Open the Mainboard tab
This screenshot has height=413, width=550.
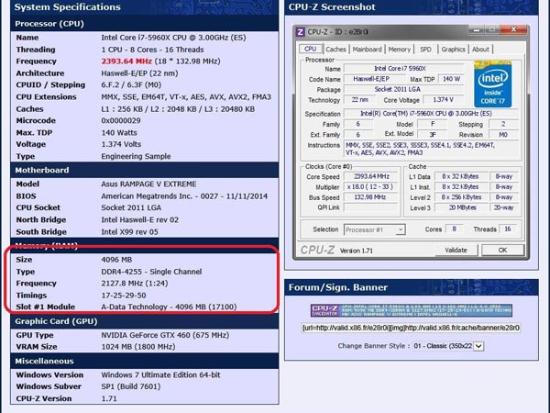coord(367,50)
